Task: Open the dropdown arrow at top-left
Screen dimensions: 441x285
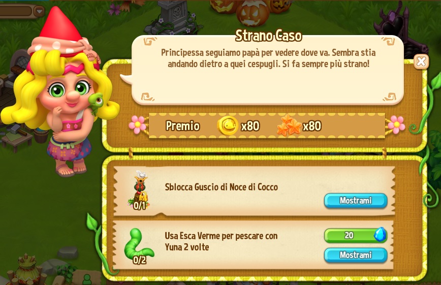Action: pyautogui.click(x=39, y=12)
